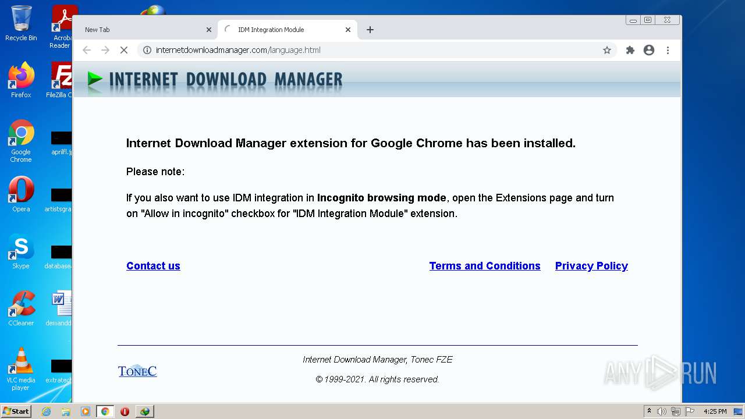
Task: Launch VLC media player shortcut
Action: point(21,369)
